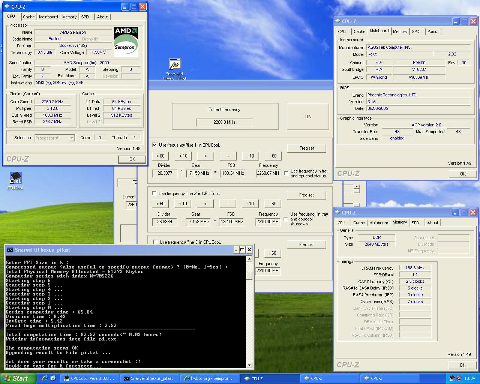
Task: Open the CPUCooL desktop shortcut icon
Action: coord(15,178)
